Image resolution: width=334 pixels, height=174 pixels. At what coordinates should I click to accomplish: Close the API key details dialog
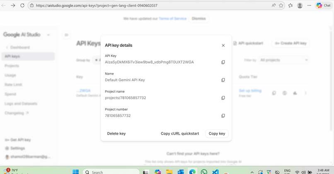223,45
